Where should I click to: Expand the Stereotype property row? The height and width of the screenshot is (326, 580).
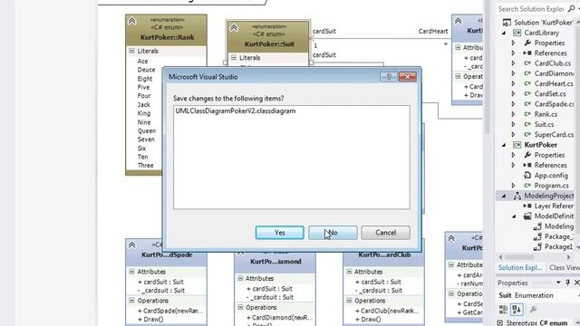[x=499, y=323]
